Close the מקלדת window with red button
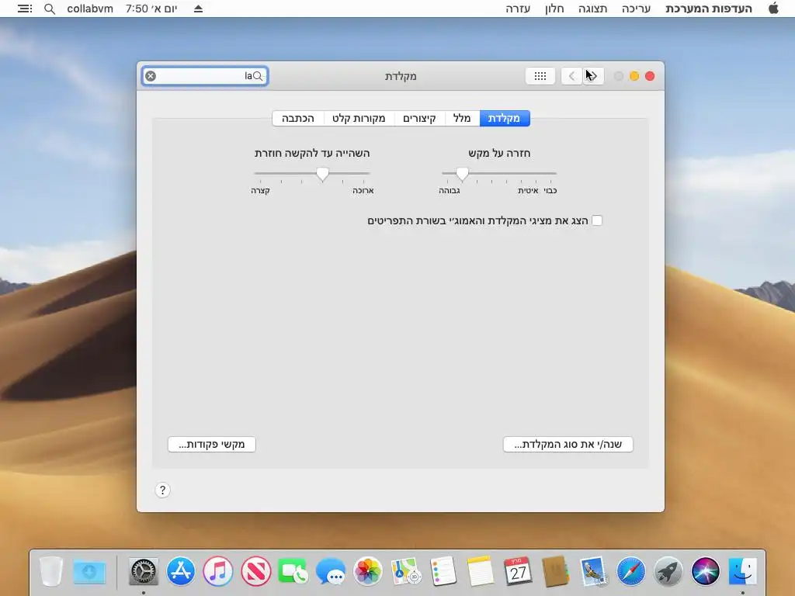795x596 pixels. (650, 76)
